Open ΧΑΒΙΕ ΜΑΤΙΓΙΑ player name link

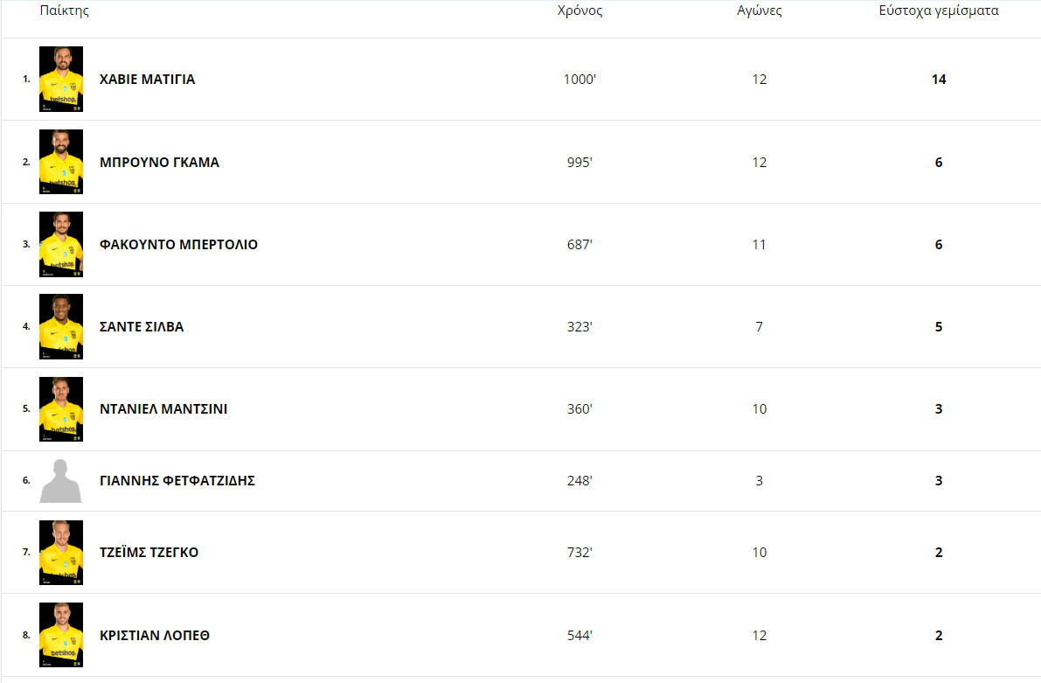pyautogui.click(x=147, y=80)
